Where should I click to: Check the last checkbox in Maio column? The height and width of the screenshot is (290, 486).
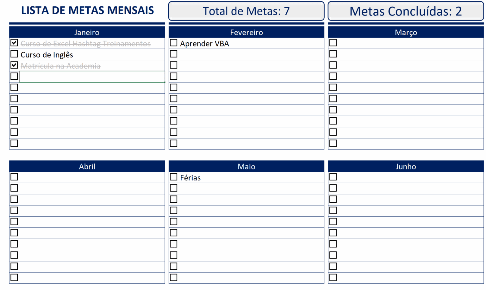pos(173,277)
